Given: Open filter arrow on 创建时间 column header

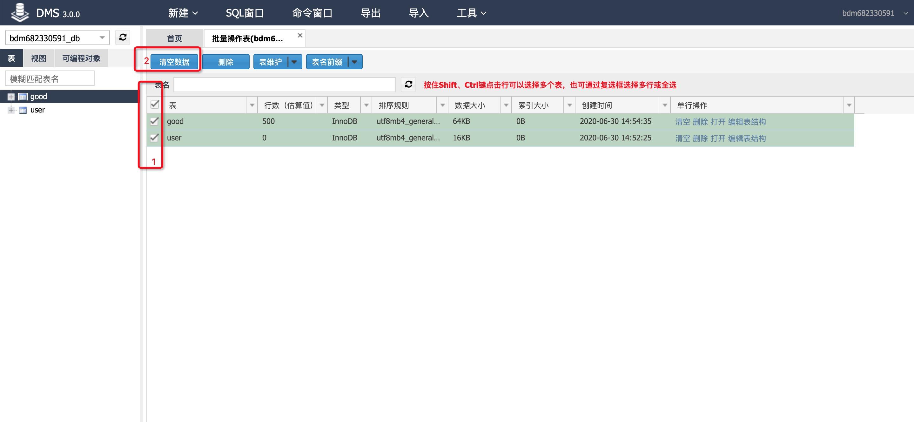Looking at the screenshot, I should tap(665, 105).
